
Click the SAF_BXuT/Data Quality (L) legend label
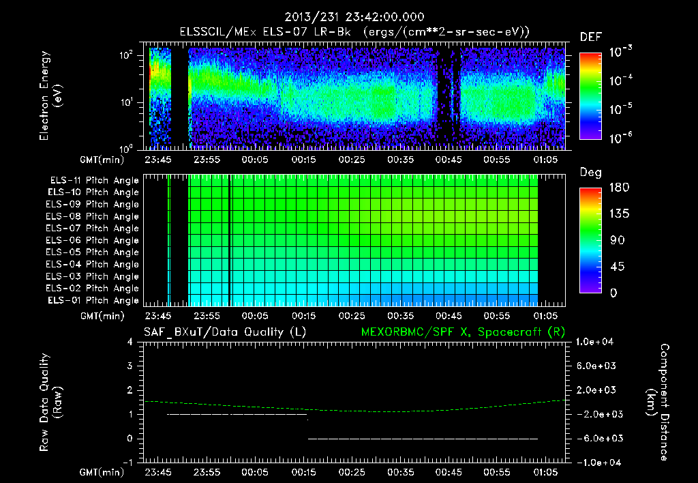tap(225, 332)
